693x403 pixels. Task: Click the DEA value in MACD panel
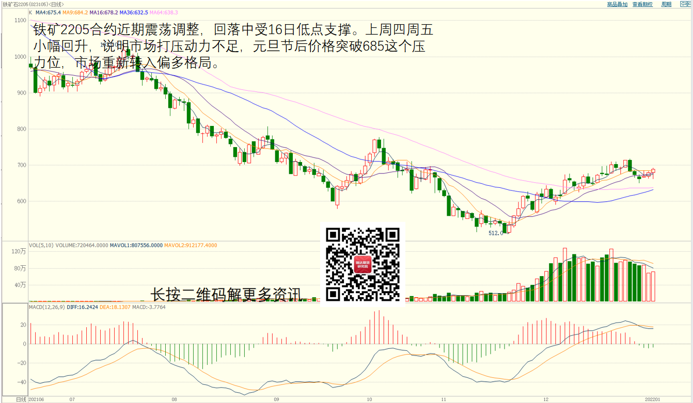tap(113, 307)
